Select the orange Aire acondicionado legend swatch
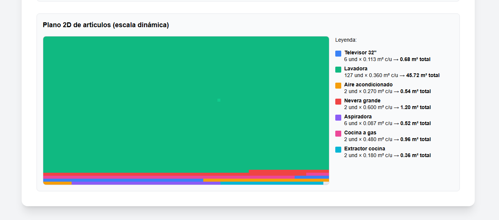 pyautogui.click(x=338, y=86)
